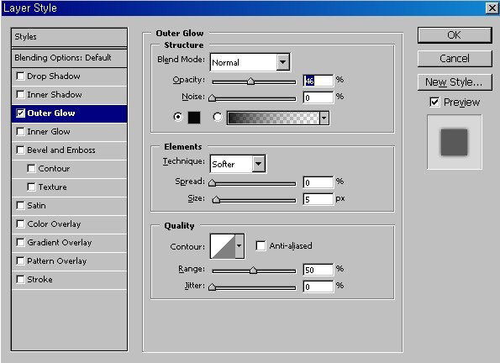Click the Contour curve thumbnail
This screenshot has width=500, height=363.
coord(223,246)
